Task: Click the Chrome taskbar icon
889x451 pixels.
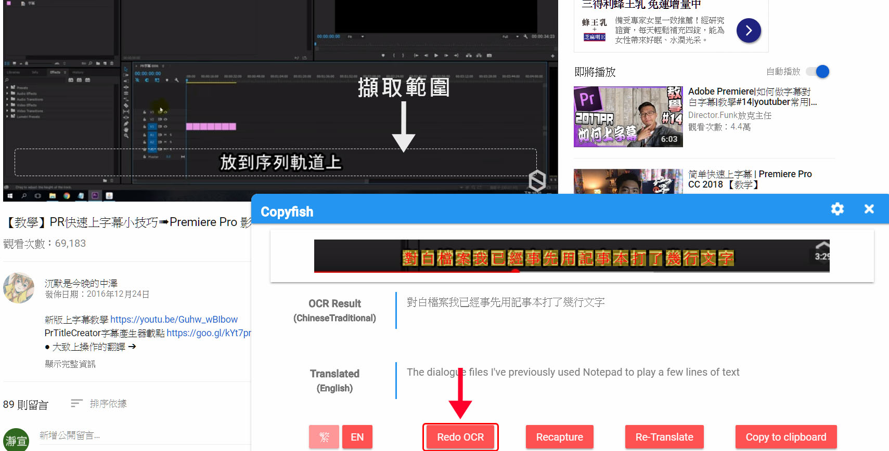Action: click(x=67, y=196)
